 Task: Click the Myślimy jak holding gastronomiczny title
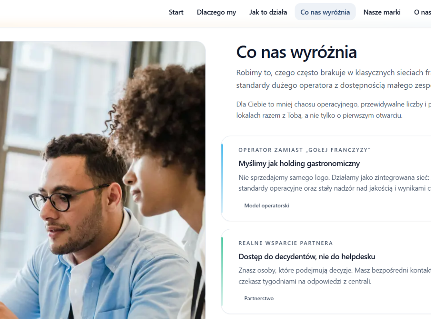299,163
